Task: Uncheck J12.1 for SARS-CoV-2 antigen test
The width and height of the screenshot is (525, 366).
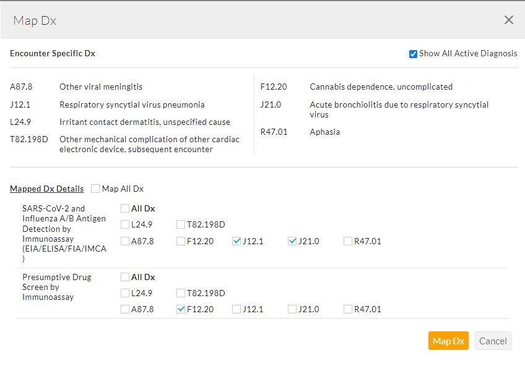Action: [236, 241]
